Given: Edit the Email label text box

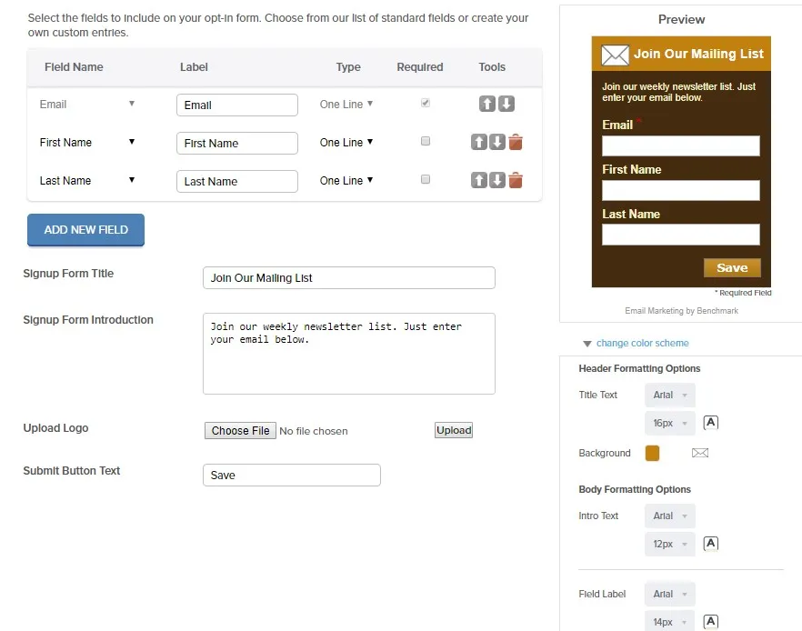Looking at the screenshot, I should pos(237,105).
